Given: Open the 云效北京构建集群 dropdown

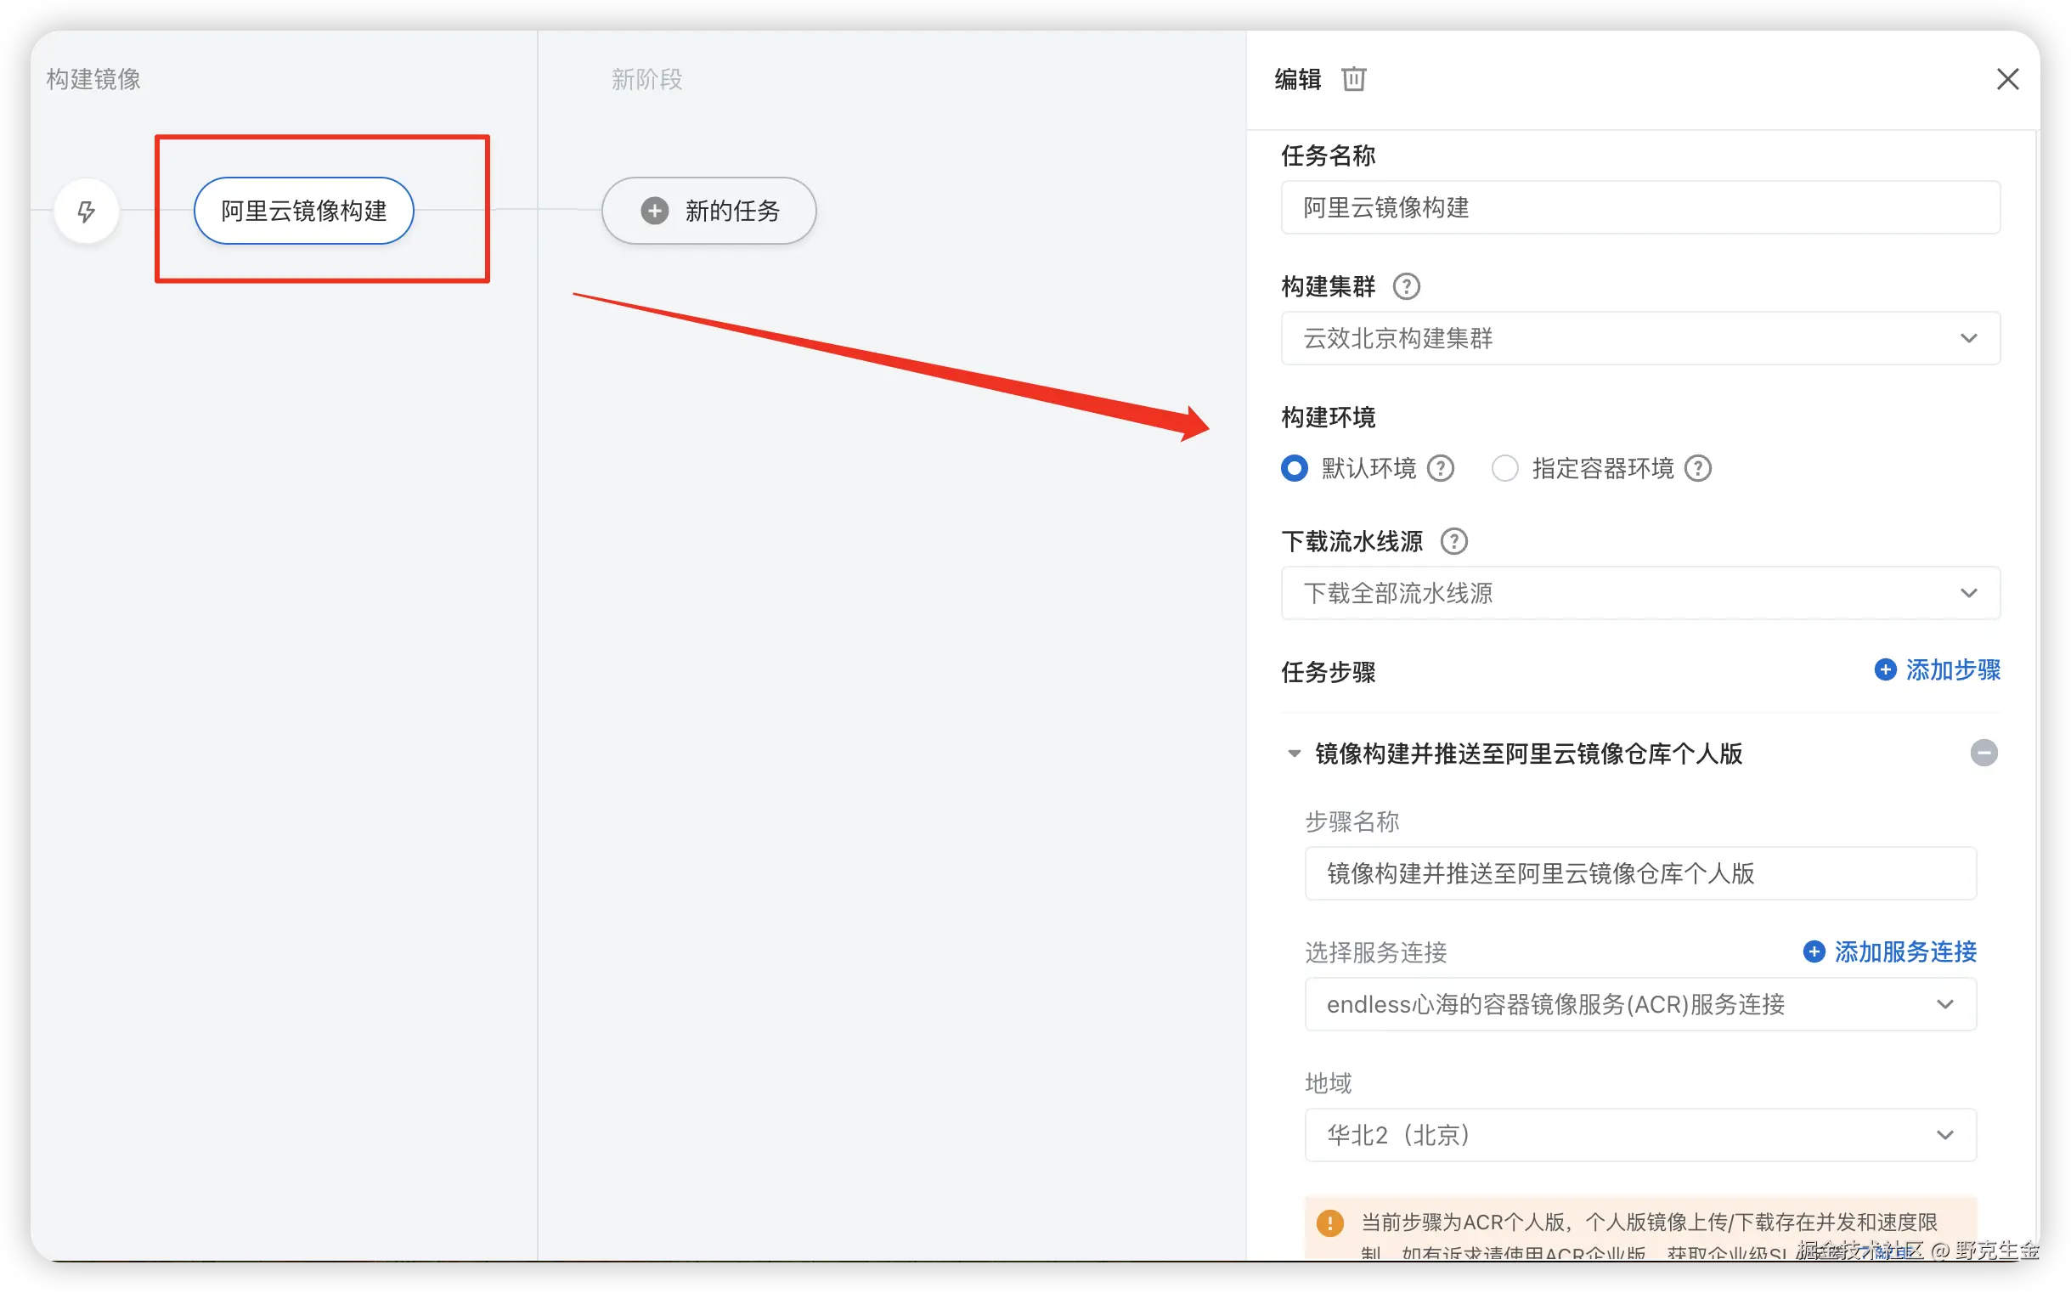Looking at the screenshot, I should [1639, 339].
